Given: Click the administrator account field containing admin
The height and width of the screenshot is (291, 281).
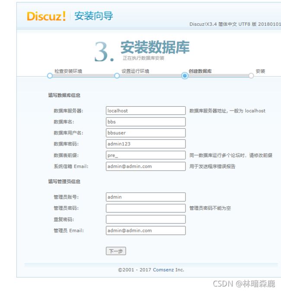Looking at the screenshot, I should pyautogui.click(x=146, y=197).
